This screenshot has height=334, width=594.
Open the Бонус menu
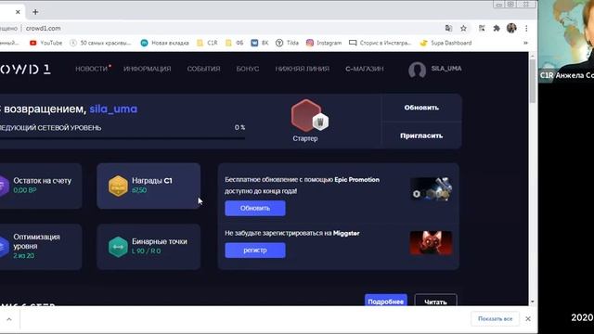coord(248,69)
